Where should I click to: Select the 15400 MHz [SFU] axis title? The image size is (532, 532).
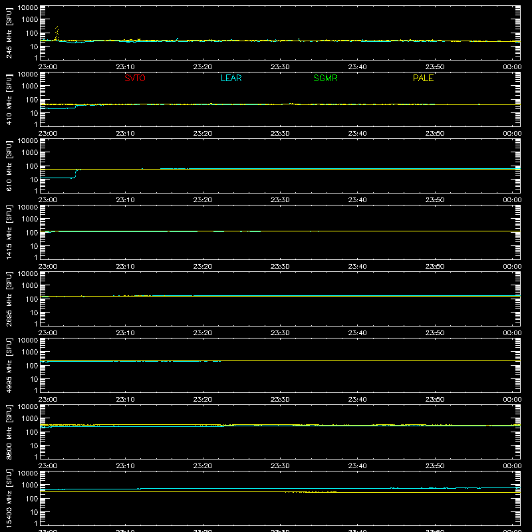(9, 498)
